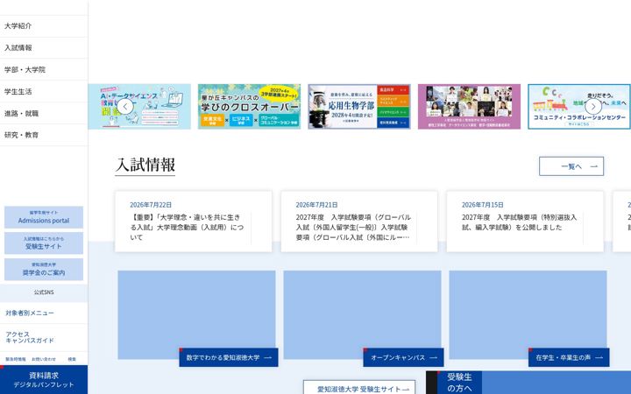Click the 公式SNS sidebar bar
Image resolution: width=631 pixels, height=394 pixels.
(x=44, y=292)
